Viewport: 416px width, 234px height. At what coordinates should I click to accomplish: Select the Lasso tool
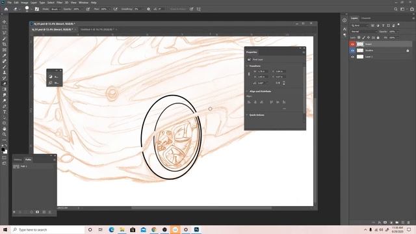point(5,33)
